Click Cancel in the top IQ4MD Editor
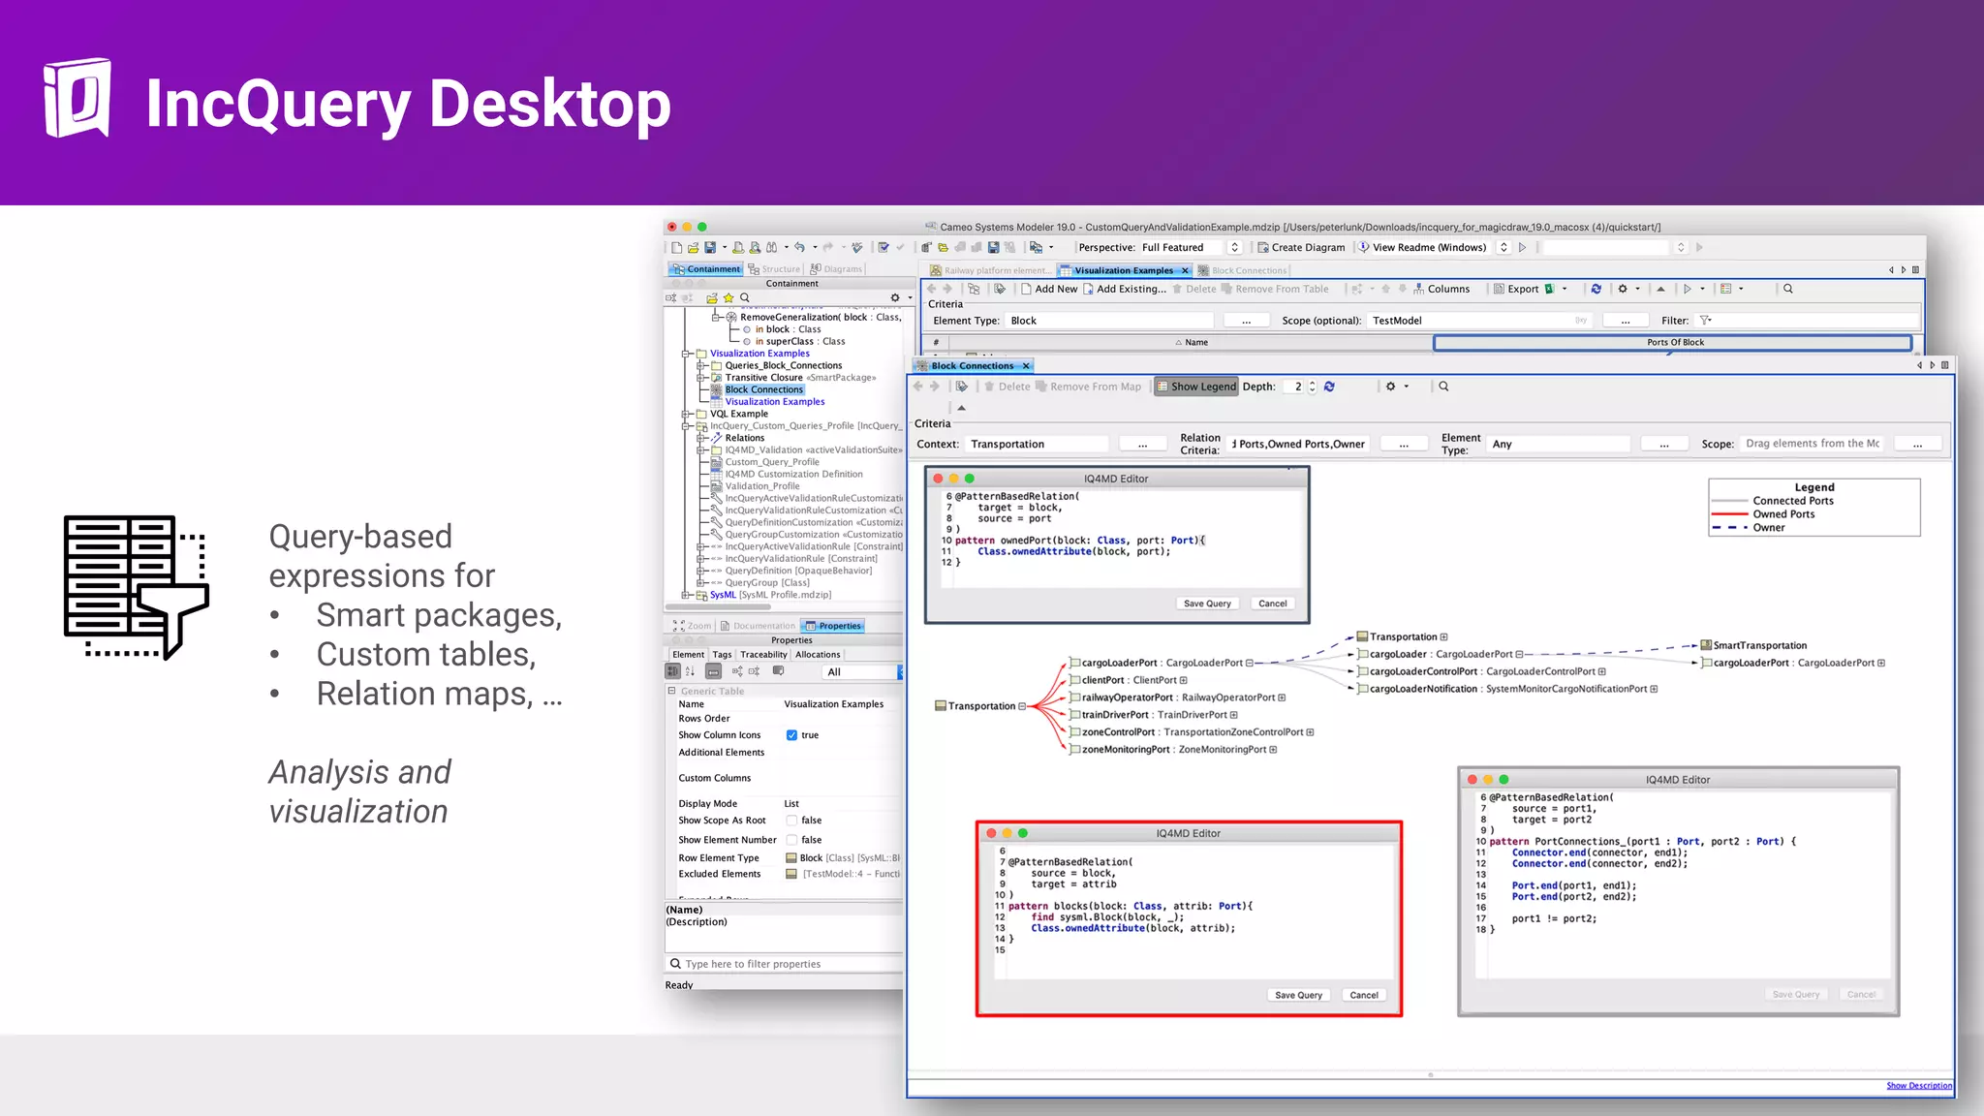This screenshot has height=1116, width=1984. [1272, 604]
